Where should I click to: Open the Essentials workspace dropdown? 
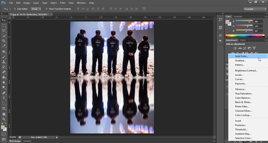[x=255, y=9]
